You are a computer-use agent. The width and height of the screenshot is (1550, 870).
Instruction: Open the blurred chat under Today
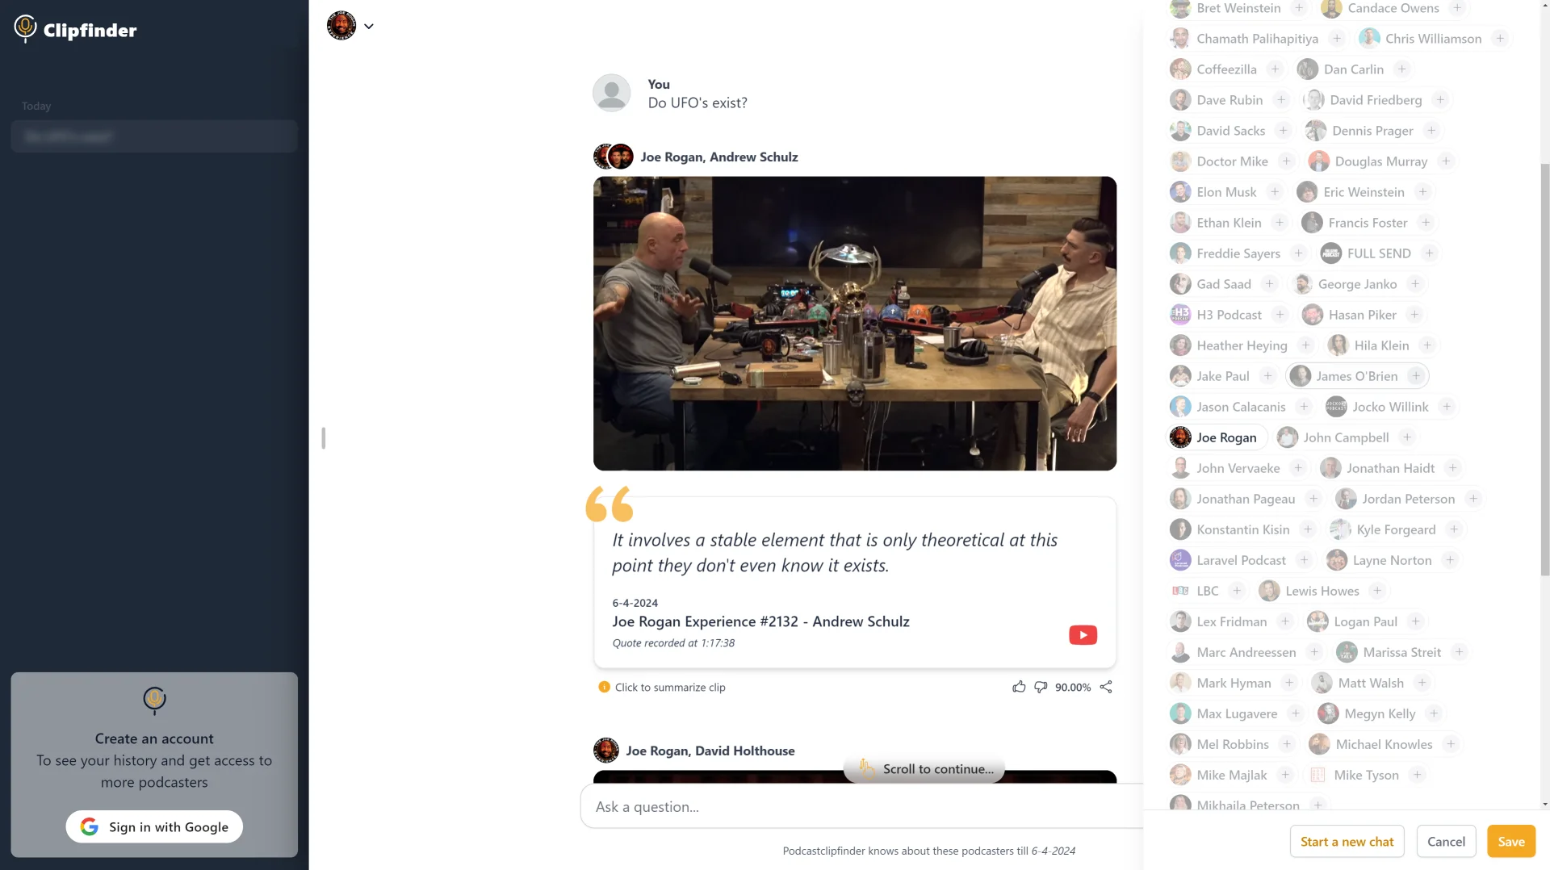(x=154, y=136)
